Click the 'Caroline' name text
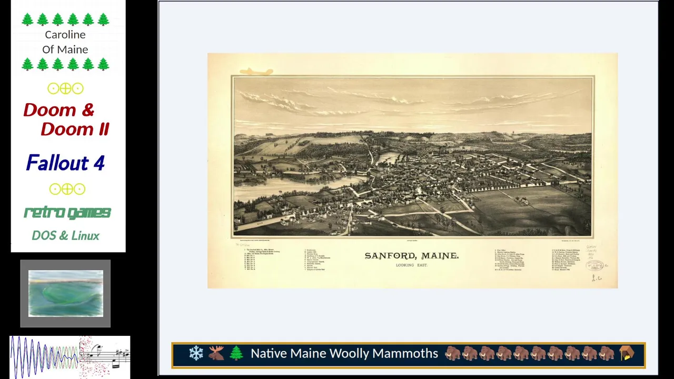This screenshot has width=674, height=379. click(x=65, y=35)
